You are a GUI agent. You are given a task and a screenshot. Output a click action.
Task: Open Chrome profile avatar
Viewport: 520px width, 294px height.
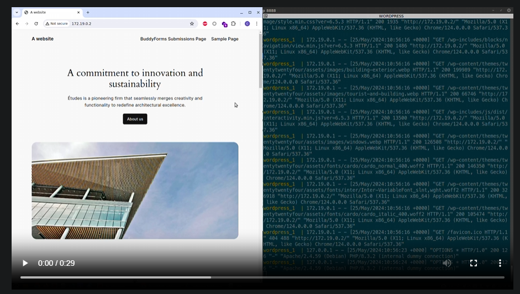pyautogui.click(x=247, y=24)
